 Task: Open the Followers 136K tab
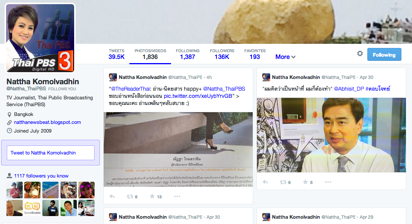(x=222, y=54)
